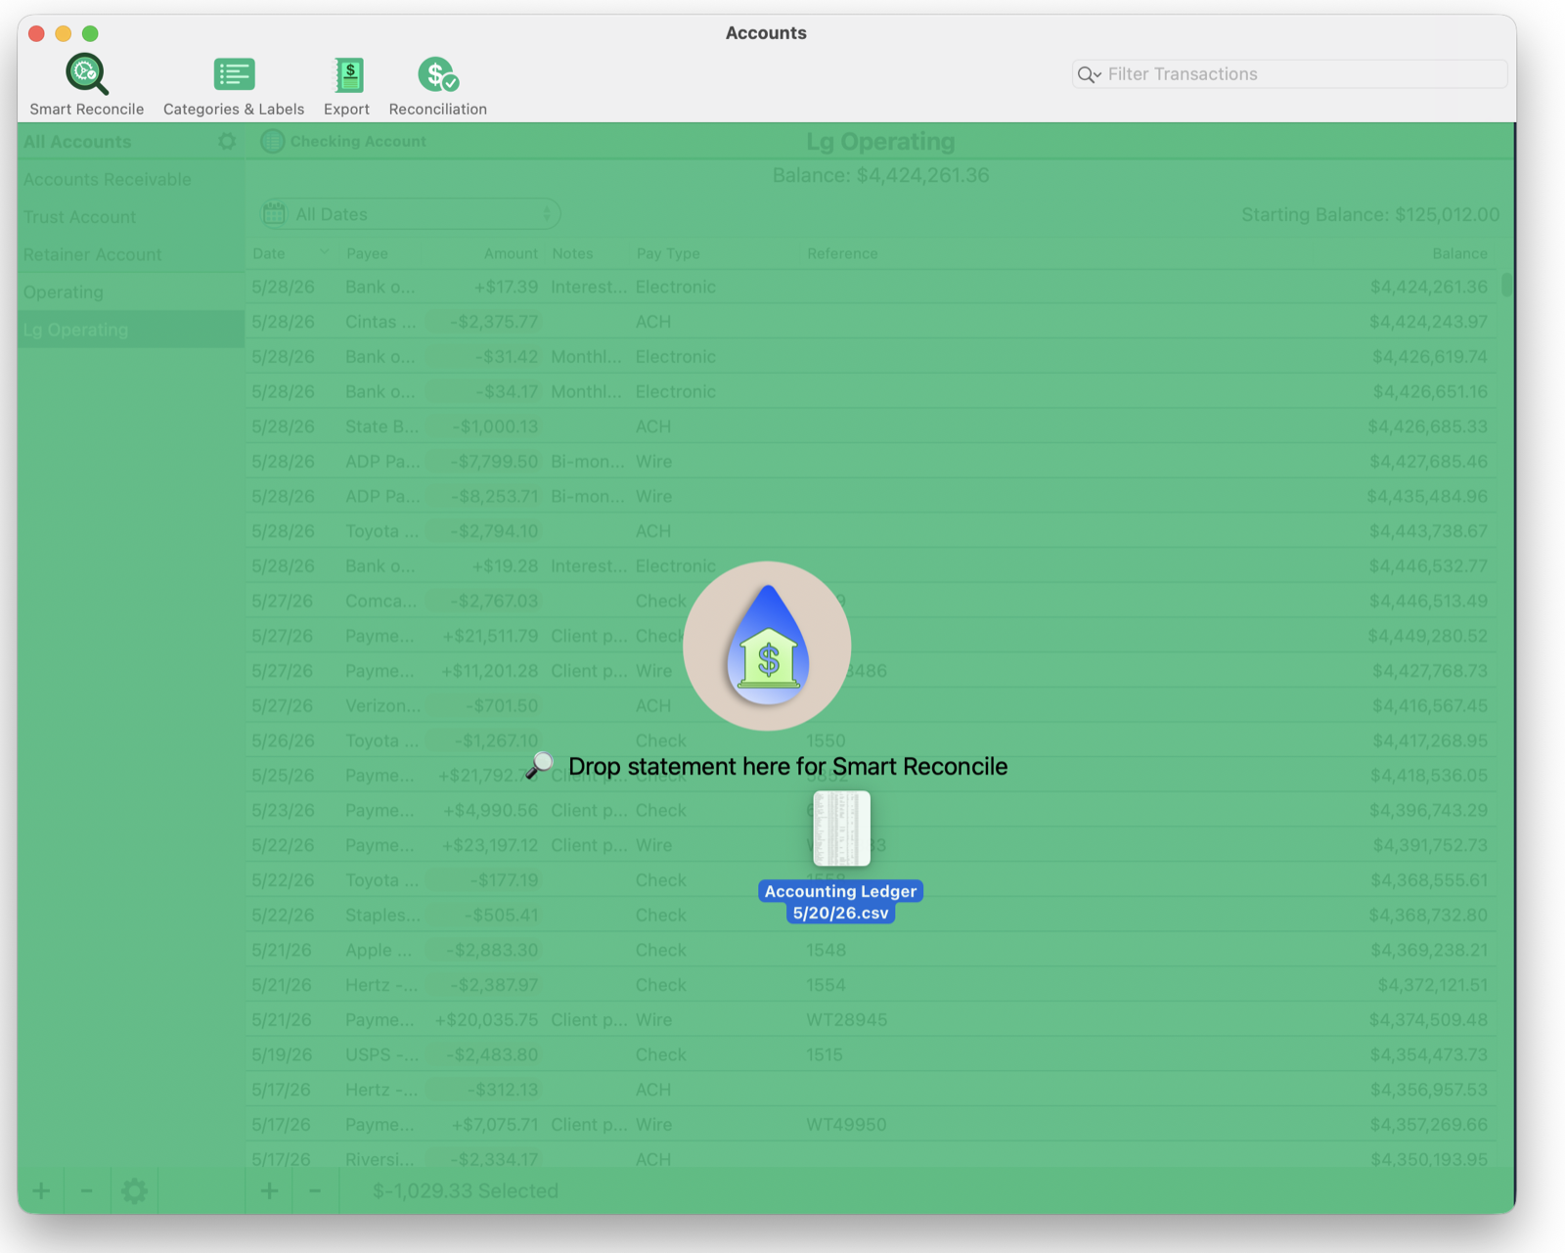The height and width of the screenshot is (1253, 1565).
Task: Click the $4,443,738.67 balance cell
Action: tap(1428, 531)
